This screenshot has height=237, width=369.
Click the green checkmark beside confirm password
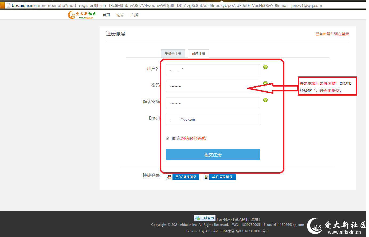pos(265,100)
